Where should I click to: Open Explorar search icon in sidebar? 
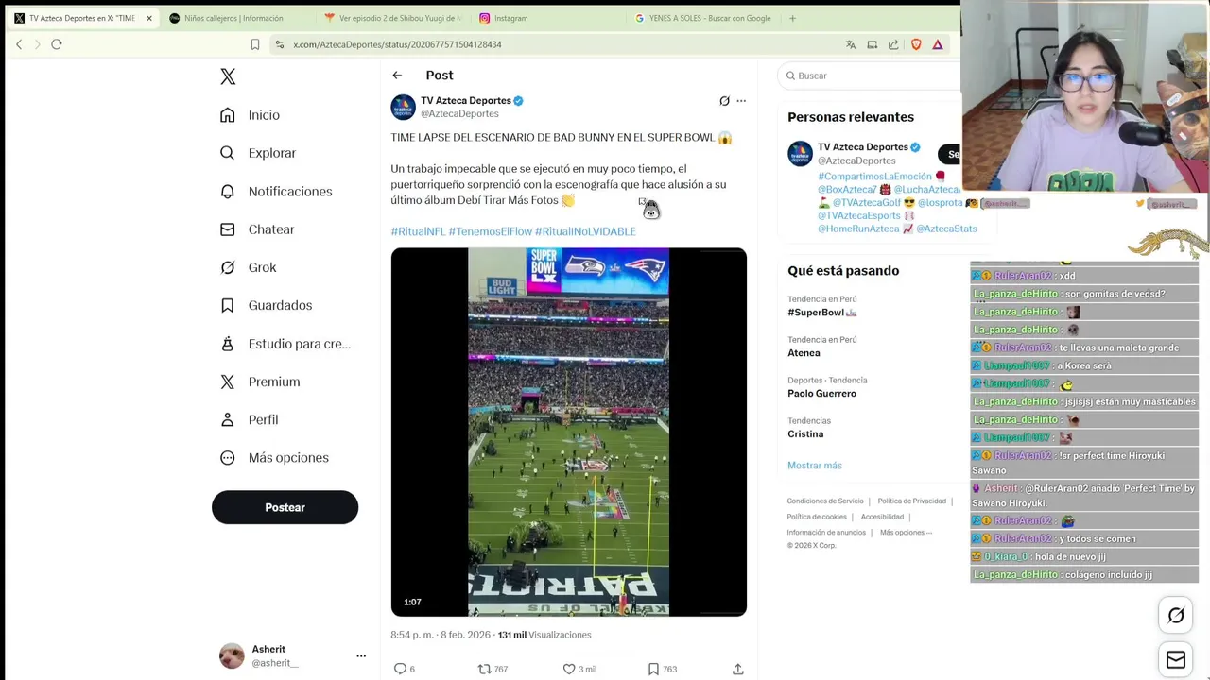click(228, 153)
